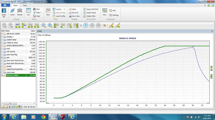This screenshot has height=120, width=215.
Task: Click the chart right range handle on the axis
Action: [x=208, y=103]
